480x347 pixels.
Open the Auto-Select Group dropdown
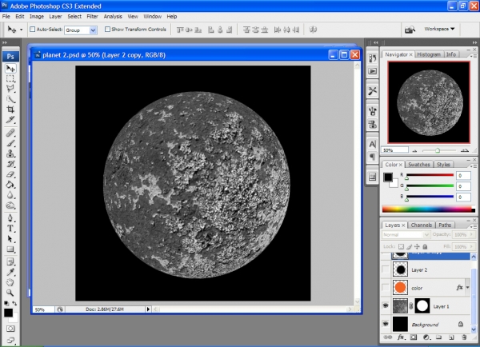point(93,30)
